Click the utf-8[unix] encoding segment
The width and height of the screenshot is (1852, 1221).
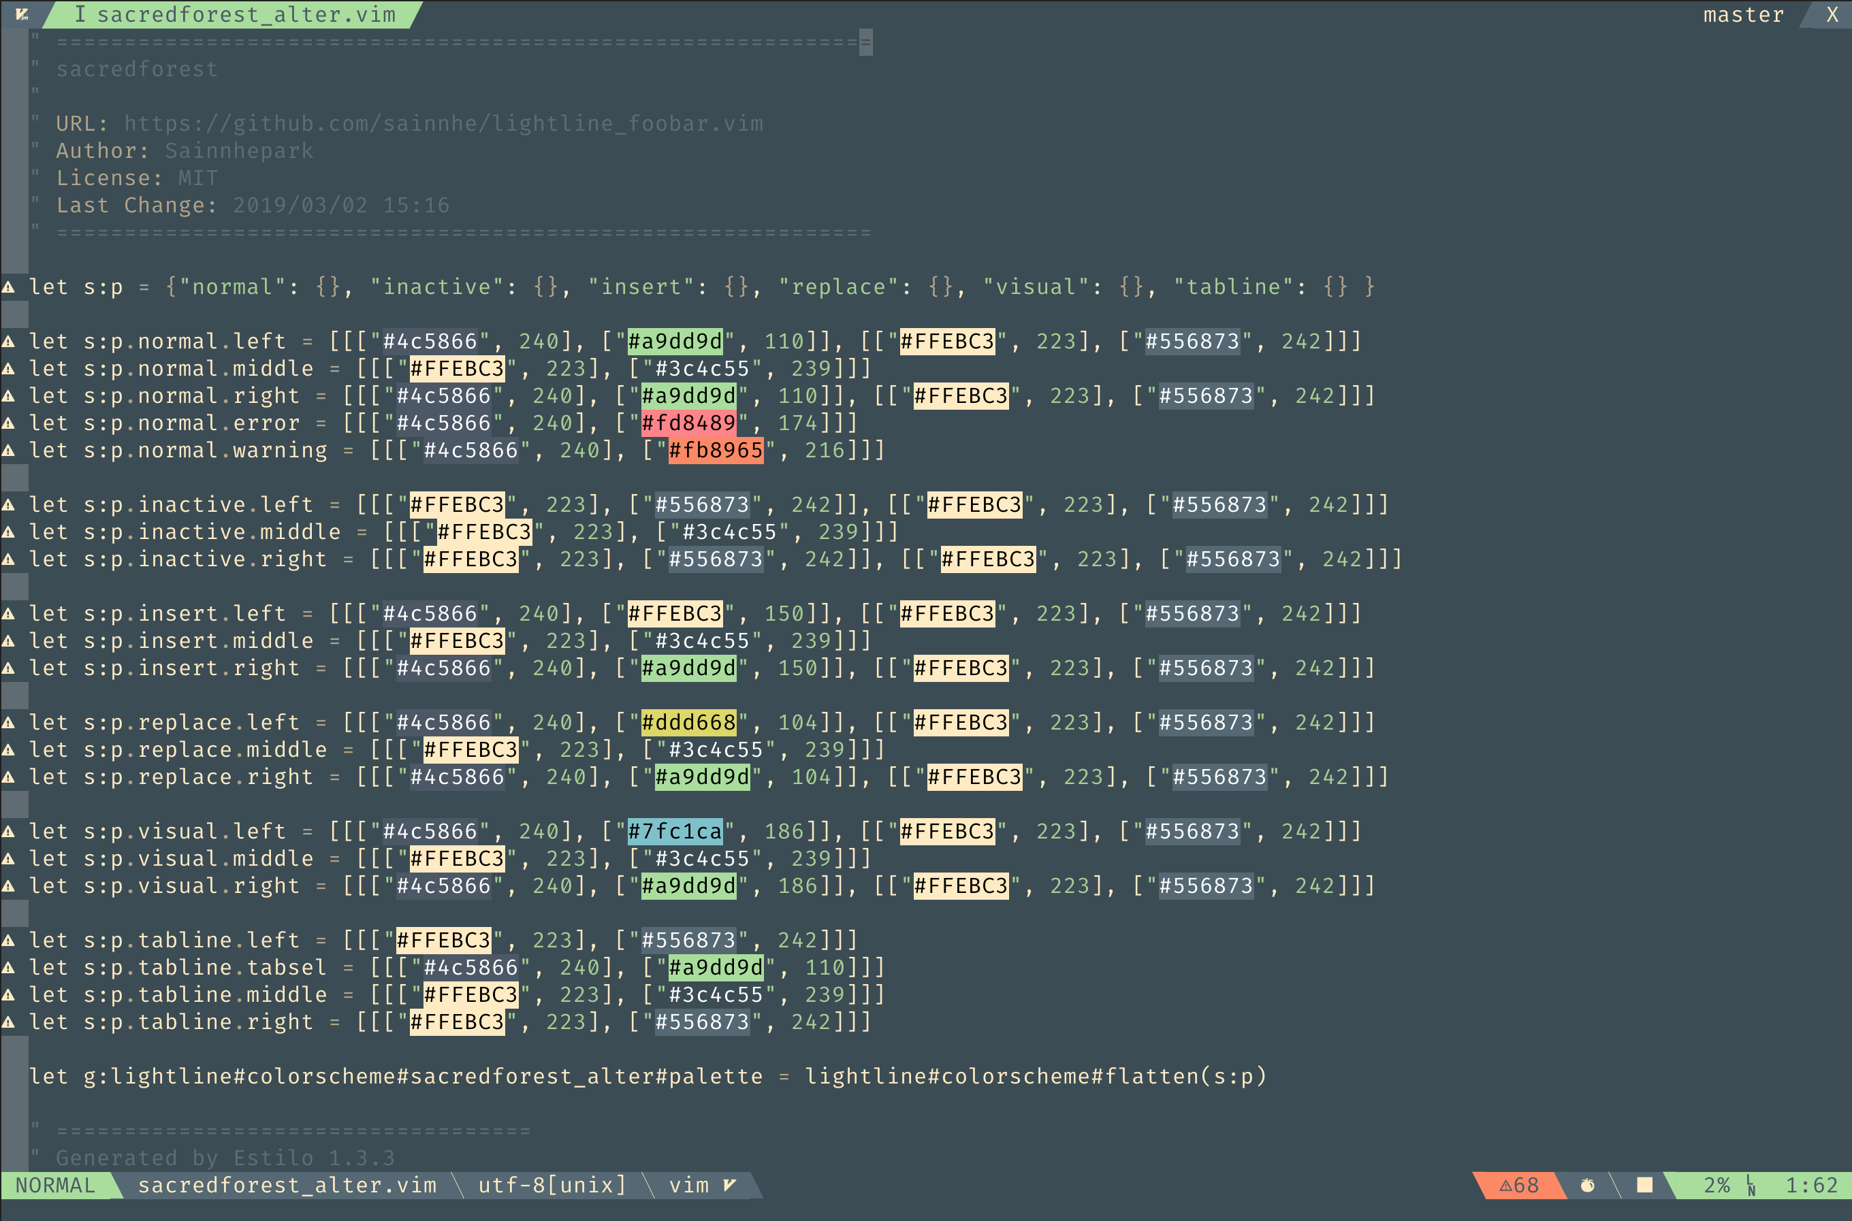point(552,1185)
